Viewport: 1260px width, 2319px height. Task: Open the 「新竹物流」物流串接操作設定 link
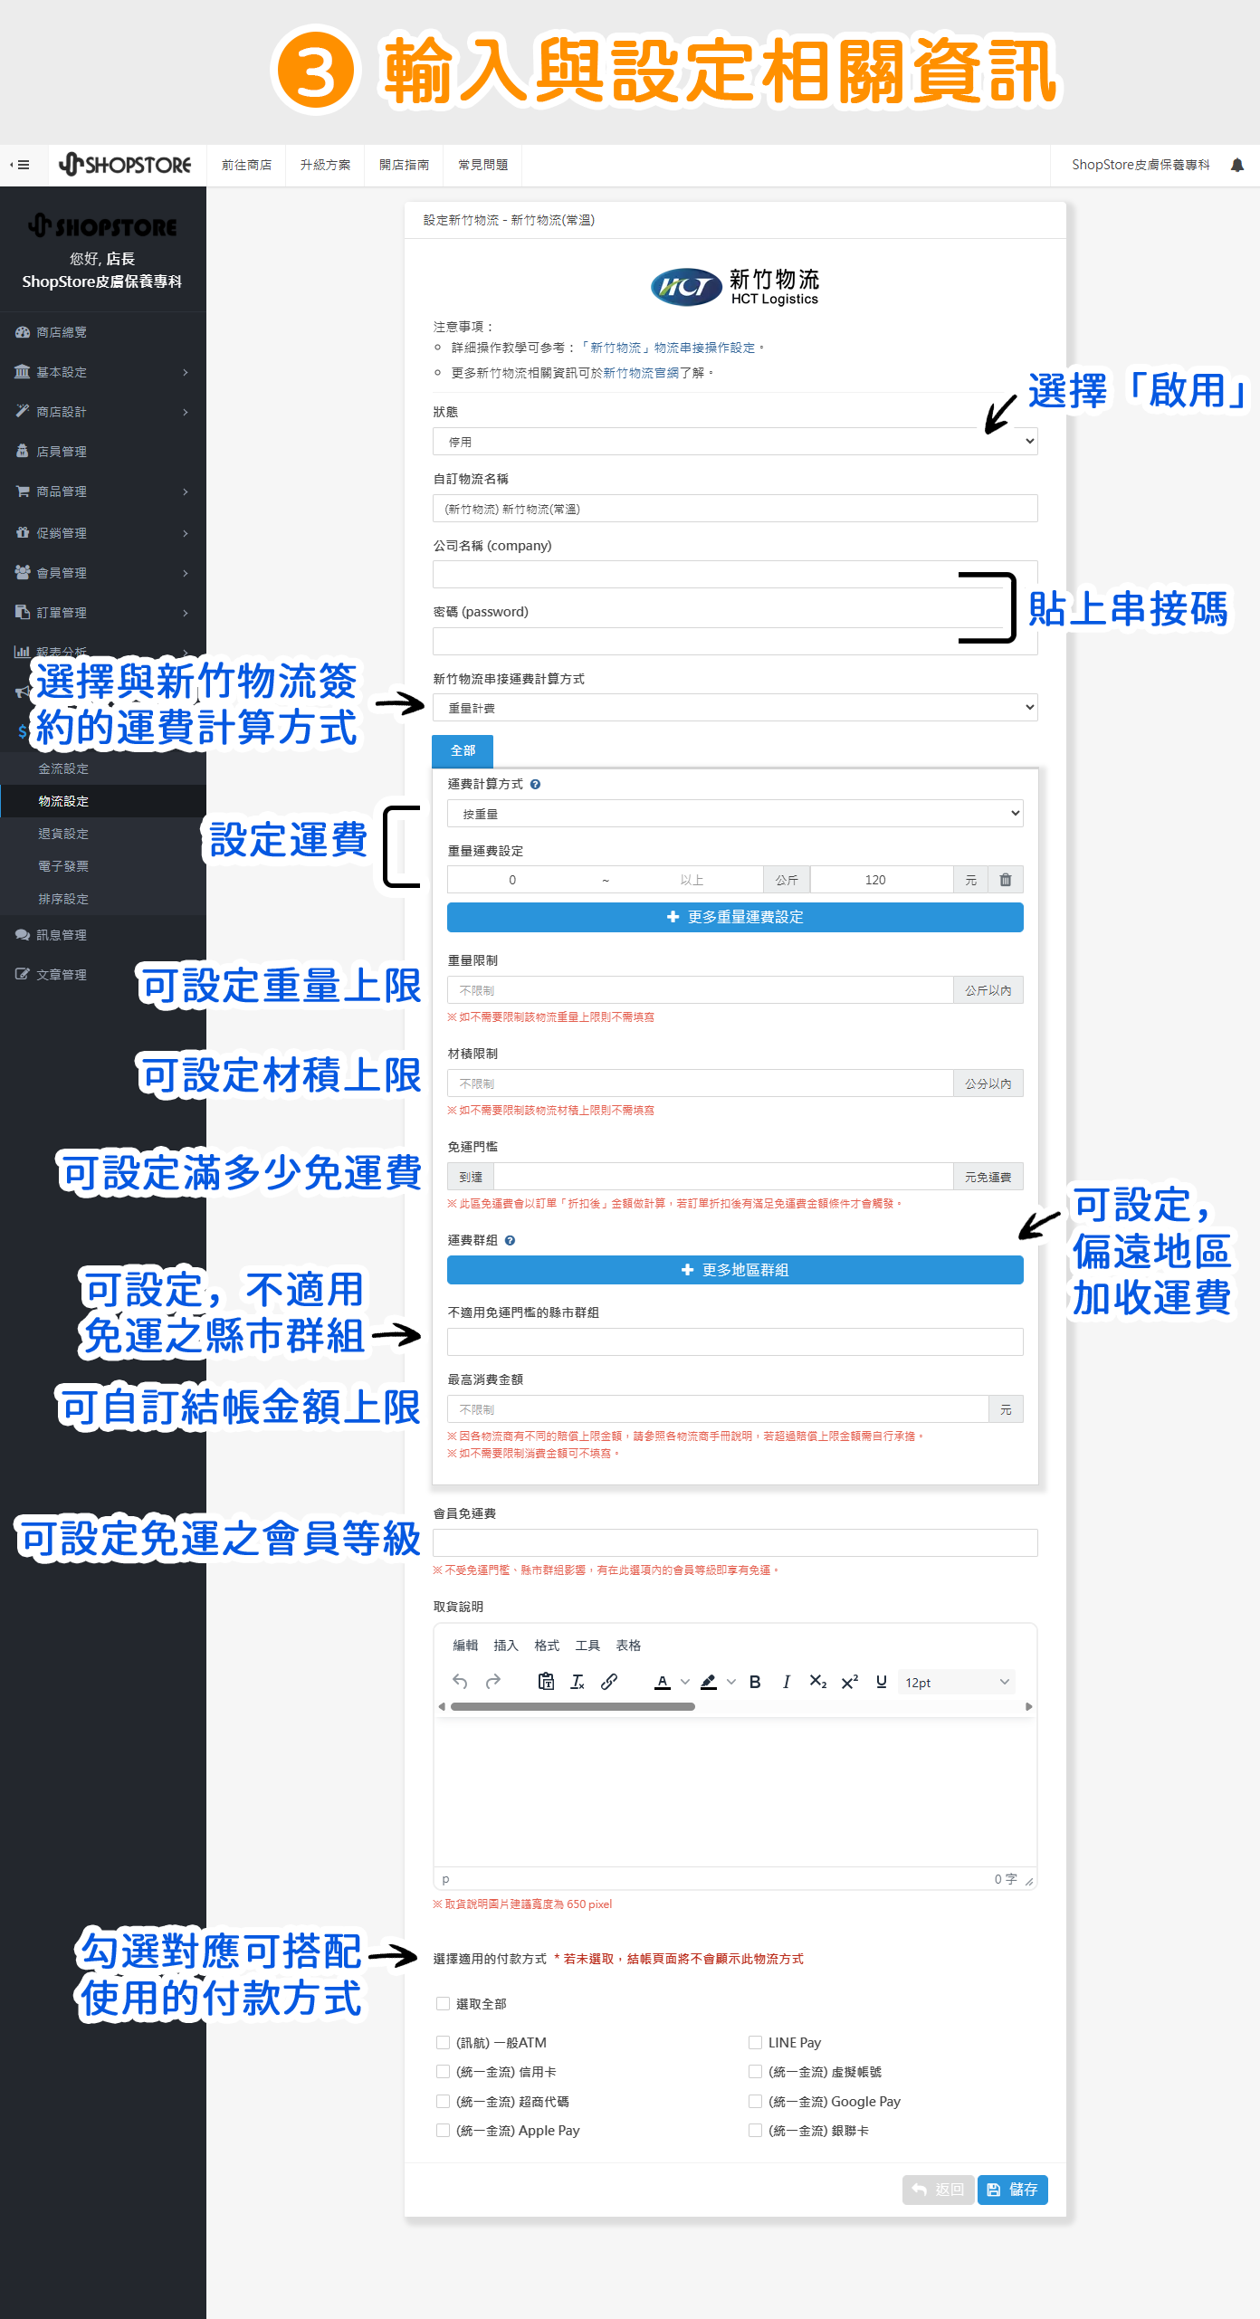click(x=673, y=348)
